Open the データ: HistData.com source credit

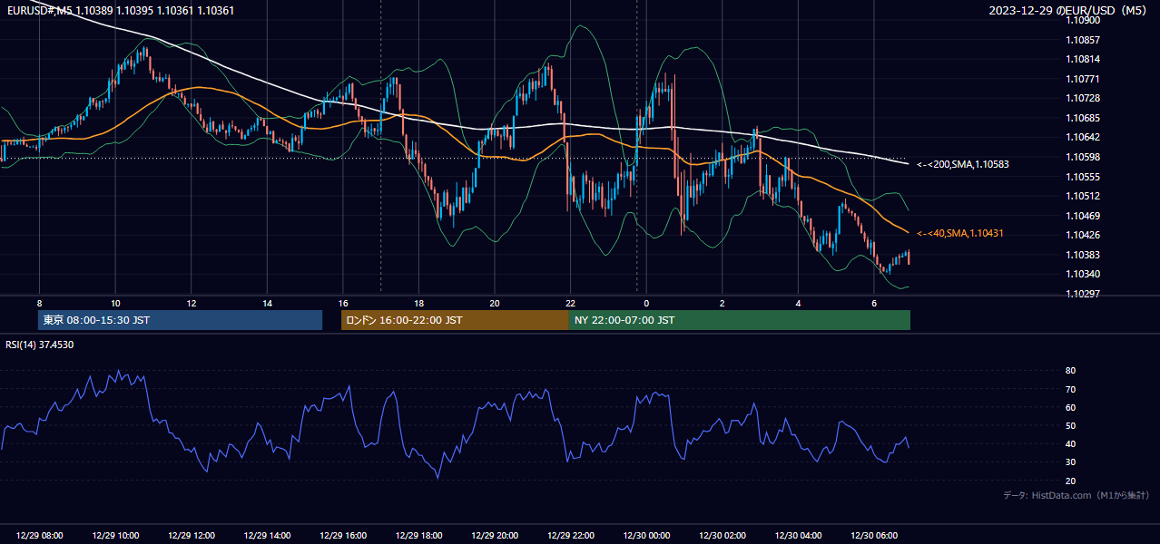point(1076,495)
